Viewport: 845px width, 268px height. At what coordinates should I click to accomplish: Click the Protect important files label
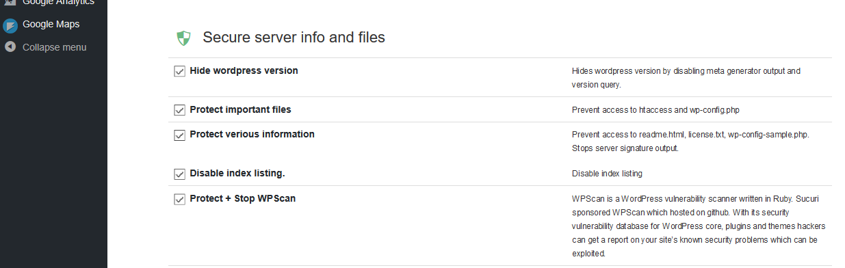coord(240,109)
